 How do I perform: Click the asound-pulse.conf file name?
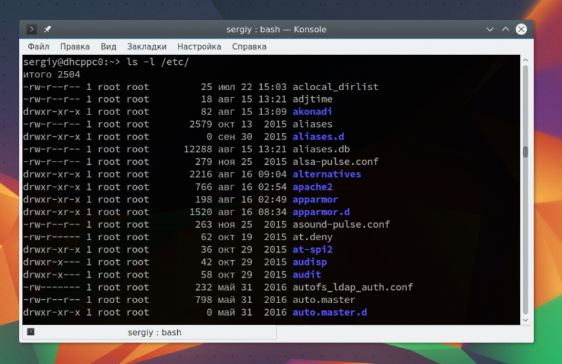tap(341, 224)
